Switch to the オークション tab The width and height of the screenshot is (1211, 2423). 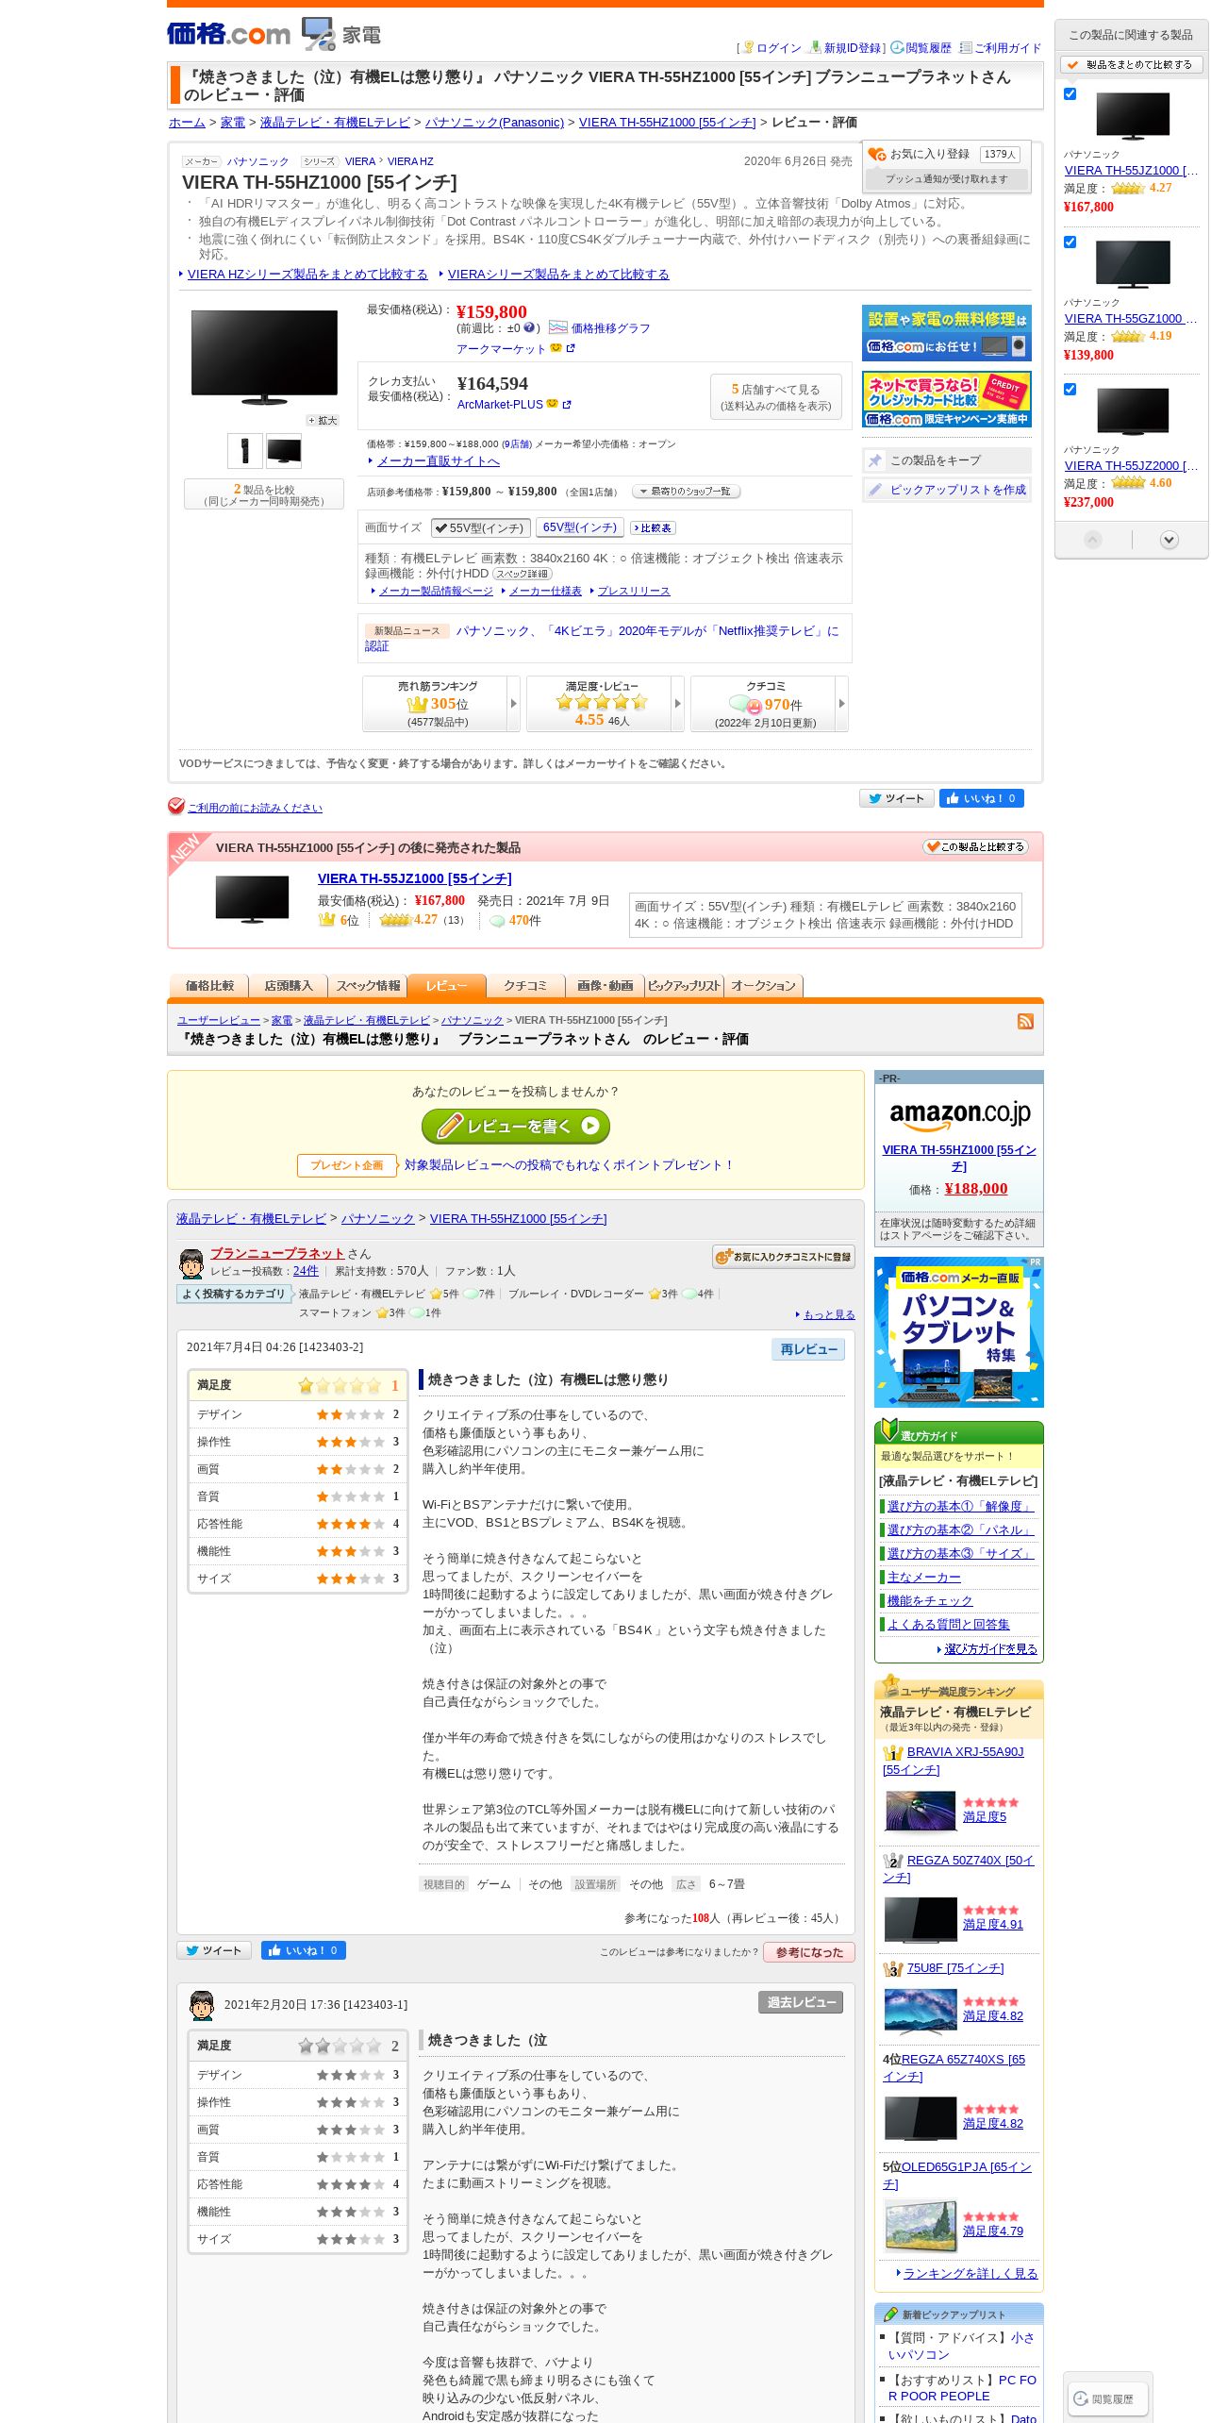(763, 986)
